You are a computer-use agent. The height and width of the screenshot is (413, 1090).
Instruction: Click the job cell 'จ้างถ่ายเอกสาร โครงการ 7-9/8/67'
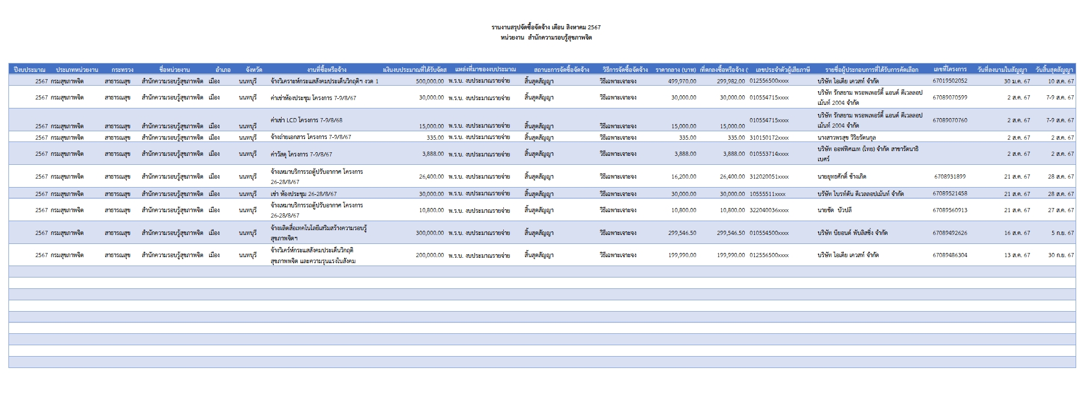click(x=311, y=137)
